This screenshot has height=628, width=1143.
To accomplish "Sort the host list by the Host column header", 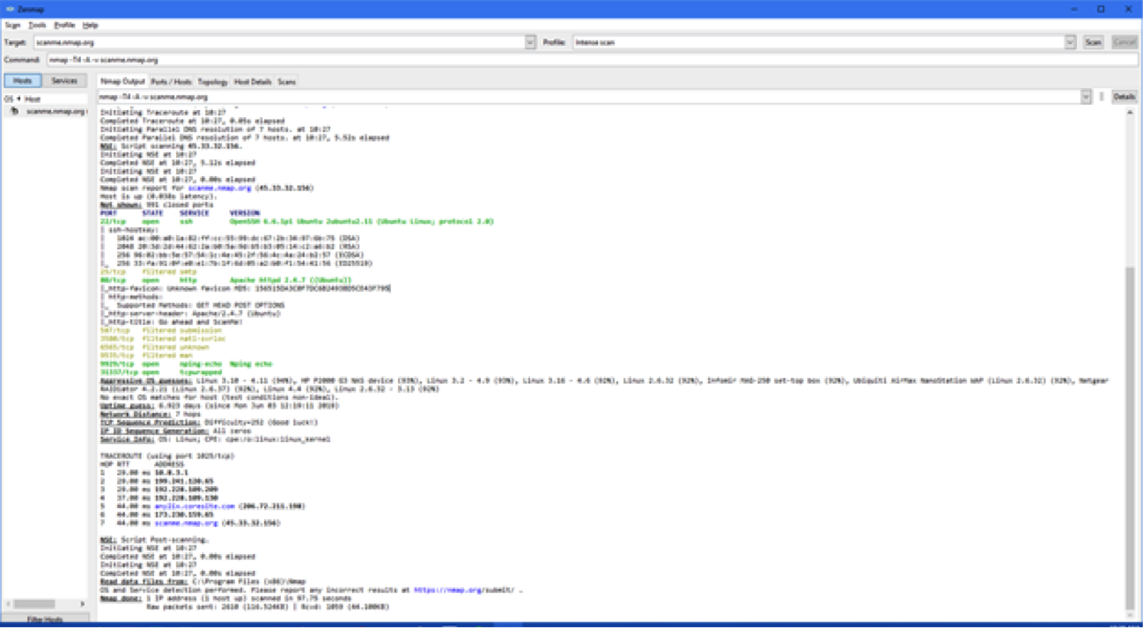I will click(x=32, y=99).
